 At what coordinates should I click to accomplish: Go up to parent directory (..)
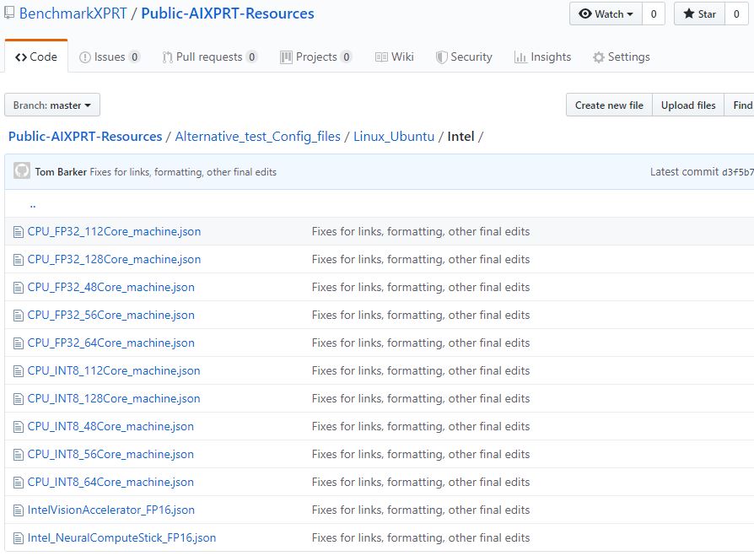pyautogui.click(x=33, y=205)
